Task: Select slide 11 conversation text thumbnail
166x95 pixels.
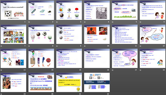Action: click(125, 34)
